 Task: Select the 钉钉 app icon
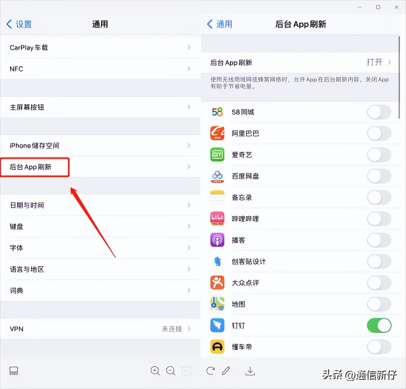pyautogui.click(x=217, y=325)
